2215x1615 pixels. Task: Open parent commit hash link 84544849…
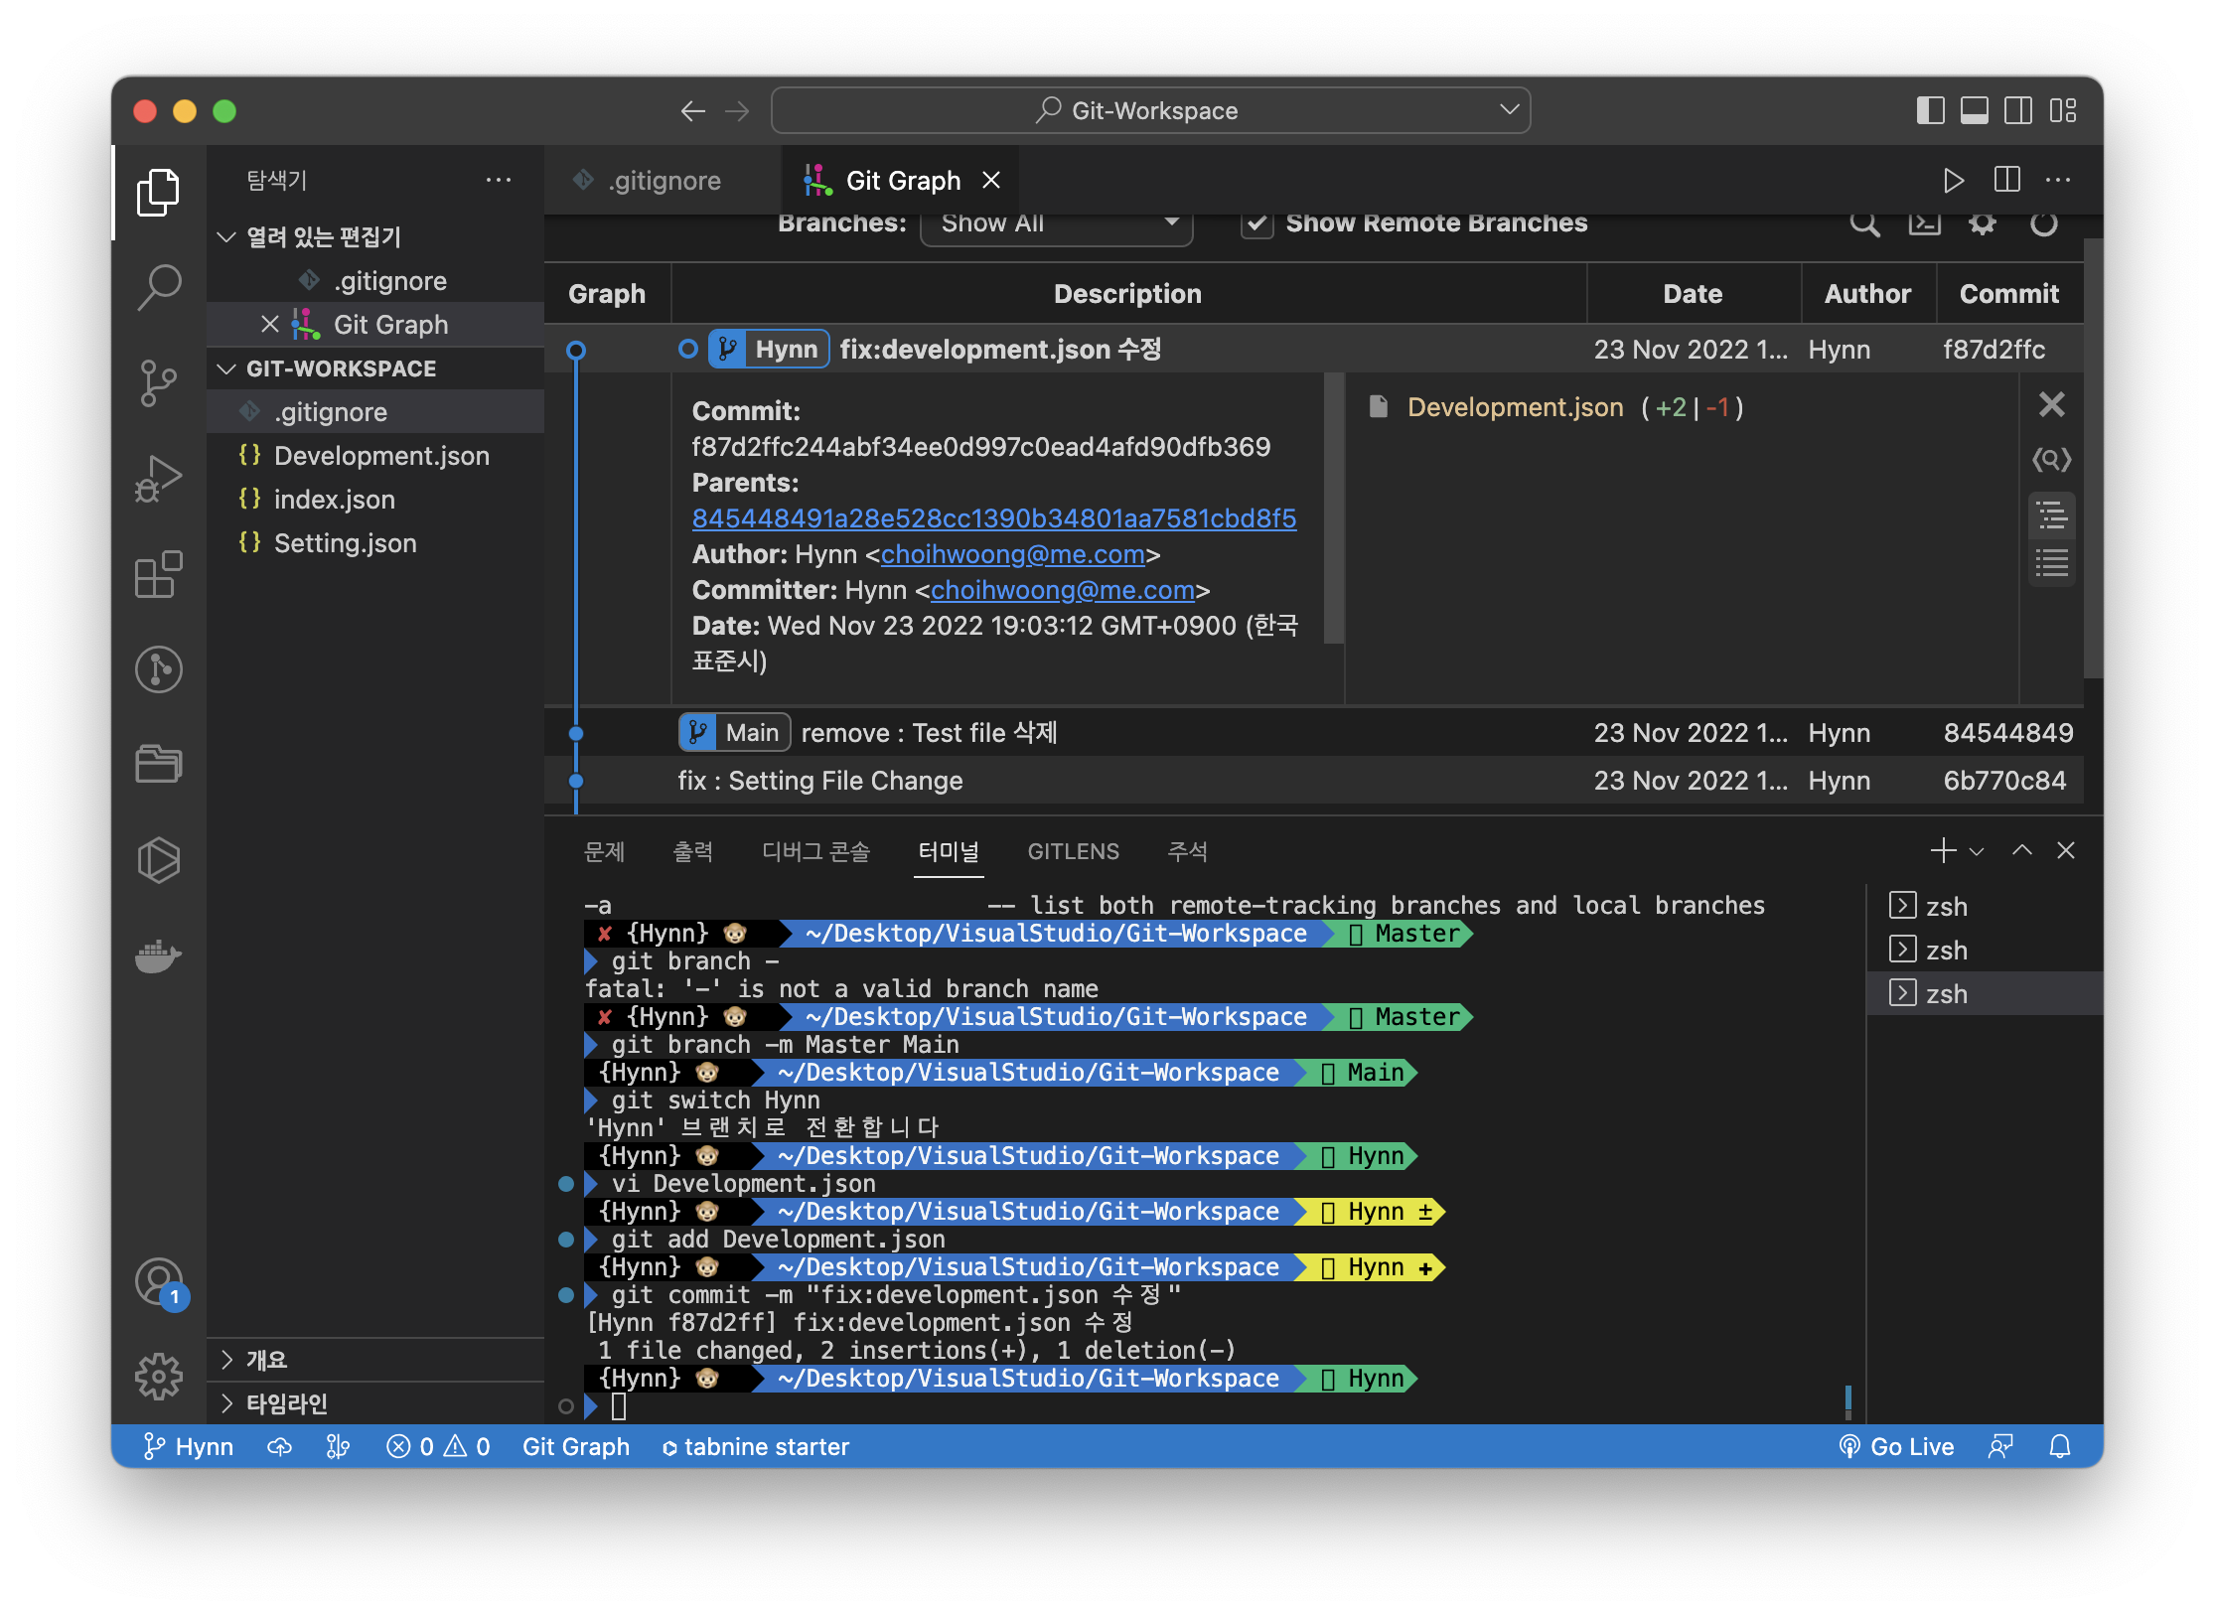pyautogui.click(x=993, y=518)
